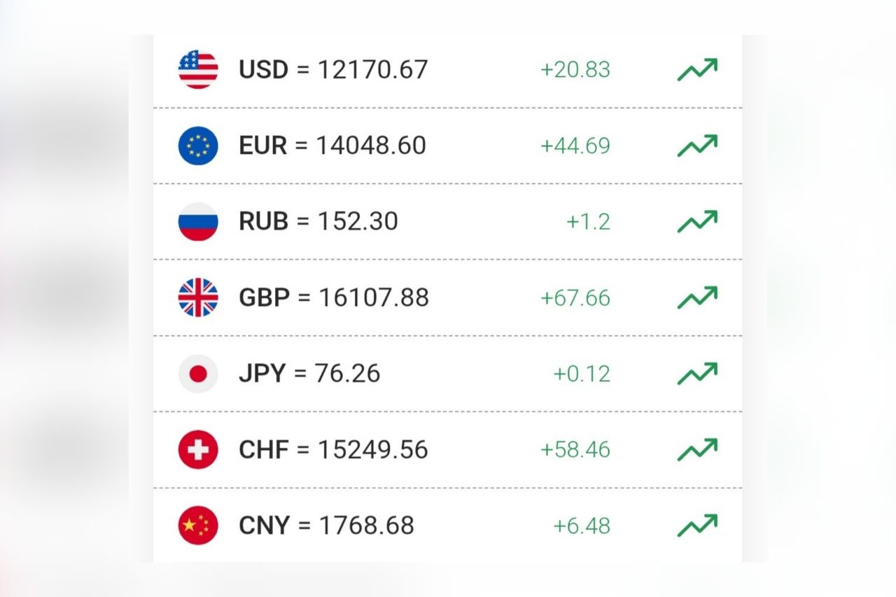
Task: Click the United Kingdom flag icon
Action: [x=198, y=297]
